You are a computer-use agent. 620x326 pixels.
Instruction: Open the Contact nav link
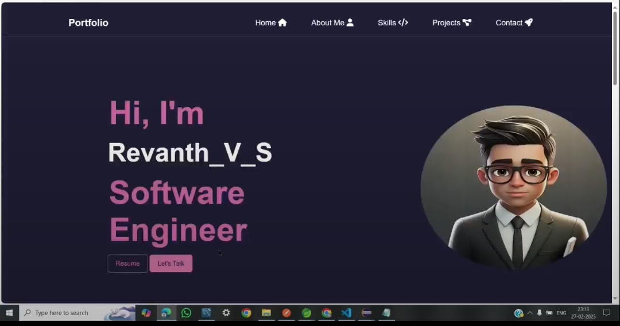514,23
